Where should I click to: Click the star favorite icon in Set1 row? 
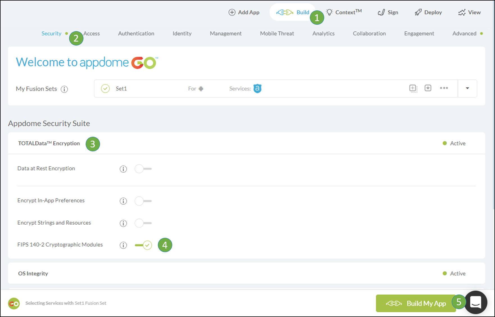pos(428,88)
